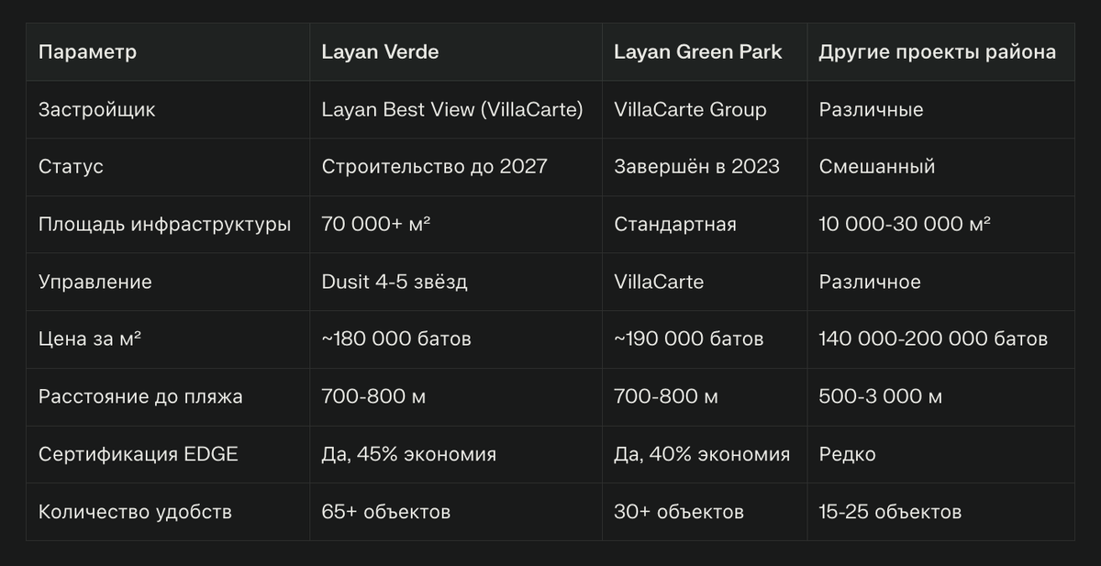
Task: Click the '65+ объектов' cell
Action: [386, 512]
